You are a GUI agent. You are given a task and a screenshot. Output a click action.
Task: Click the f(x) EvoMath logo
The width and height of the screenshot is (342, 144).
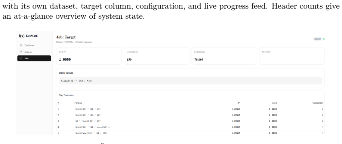pyautogui.click(x=28, y=36)
